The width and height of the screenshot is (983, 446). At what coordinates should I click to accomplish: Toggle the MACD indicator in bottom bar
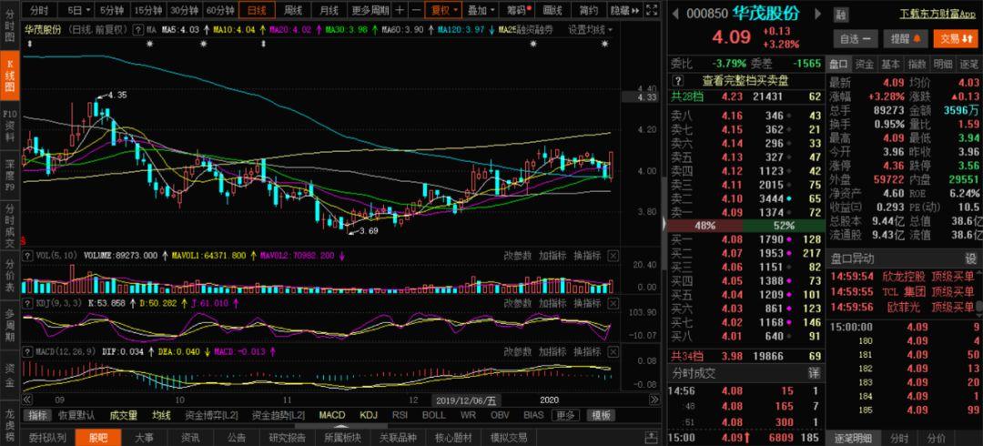(332, 415)
